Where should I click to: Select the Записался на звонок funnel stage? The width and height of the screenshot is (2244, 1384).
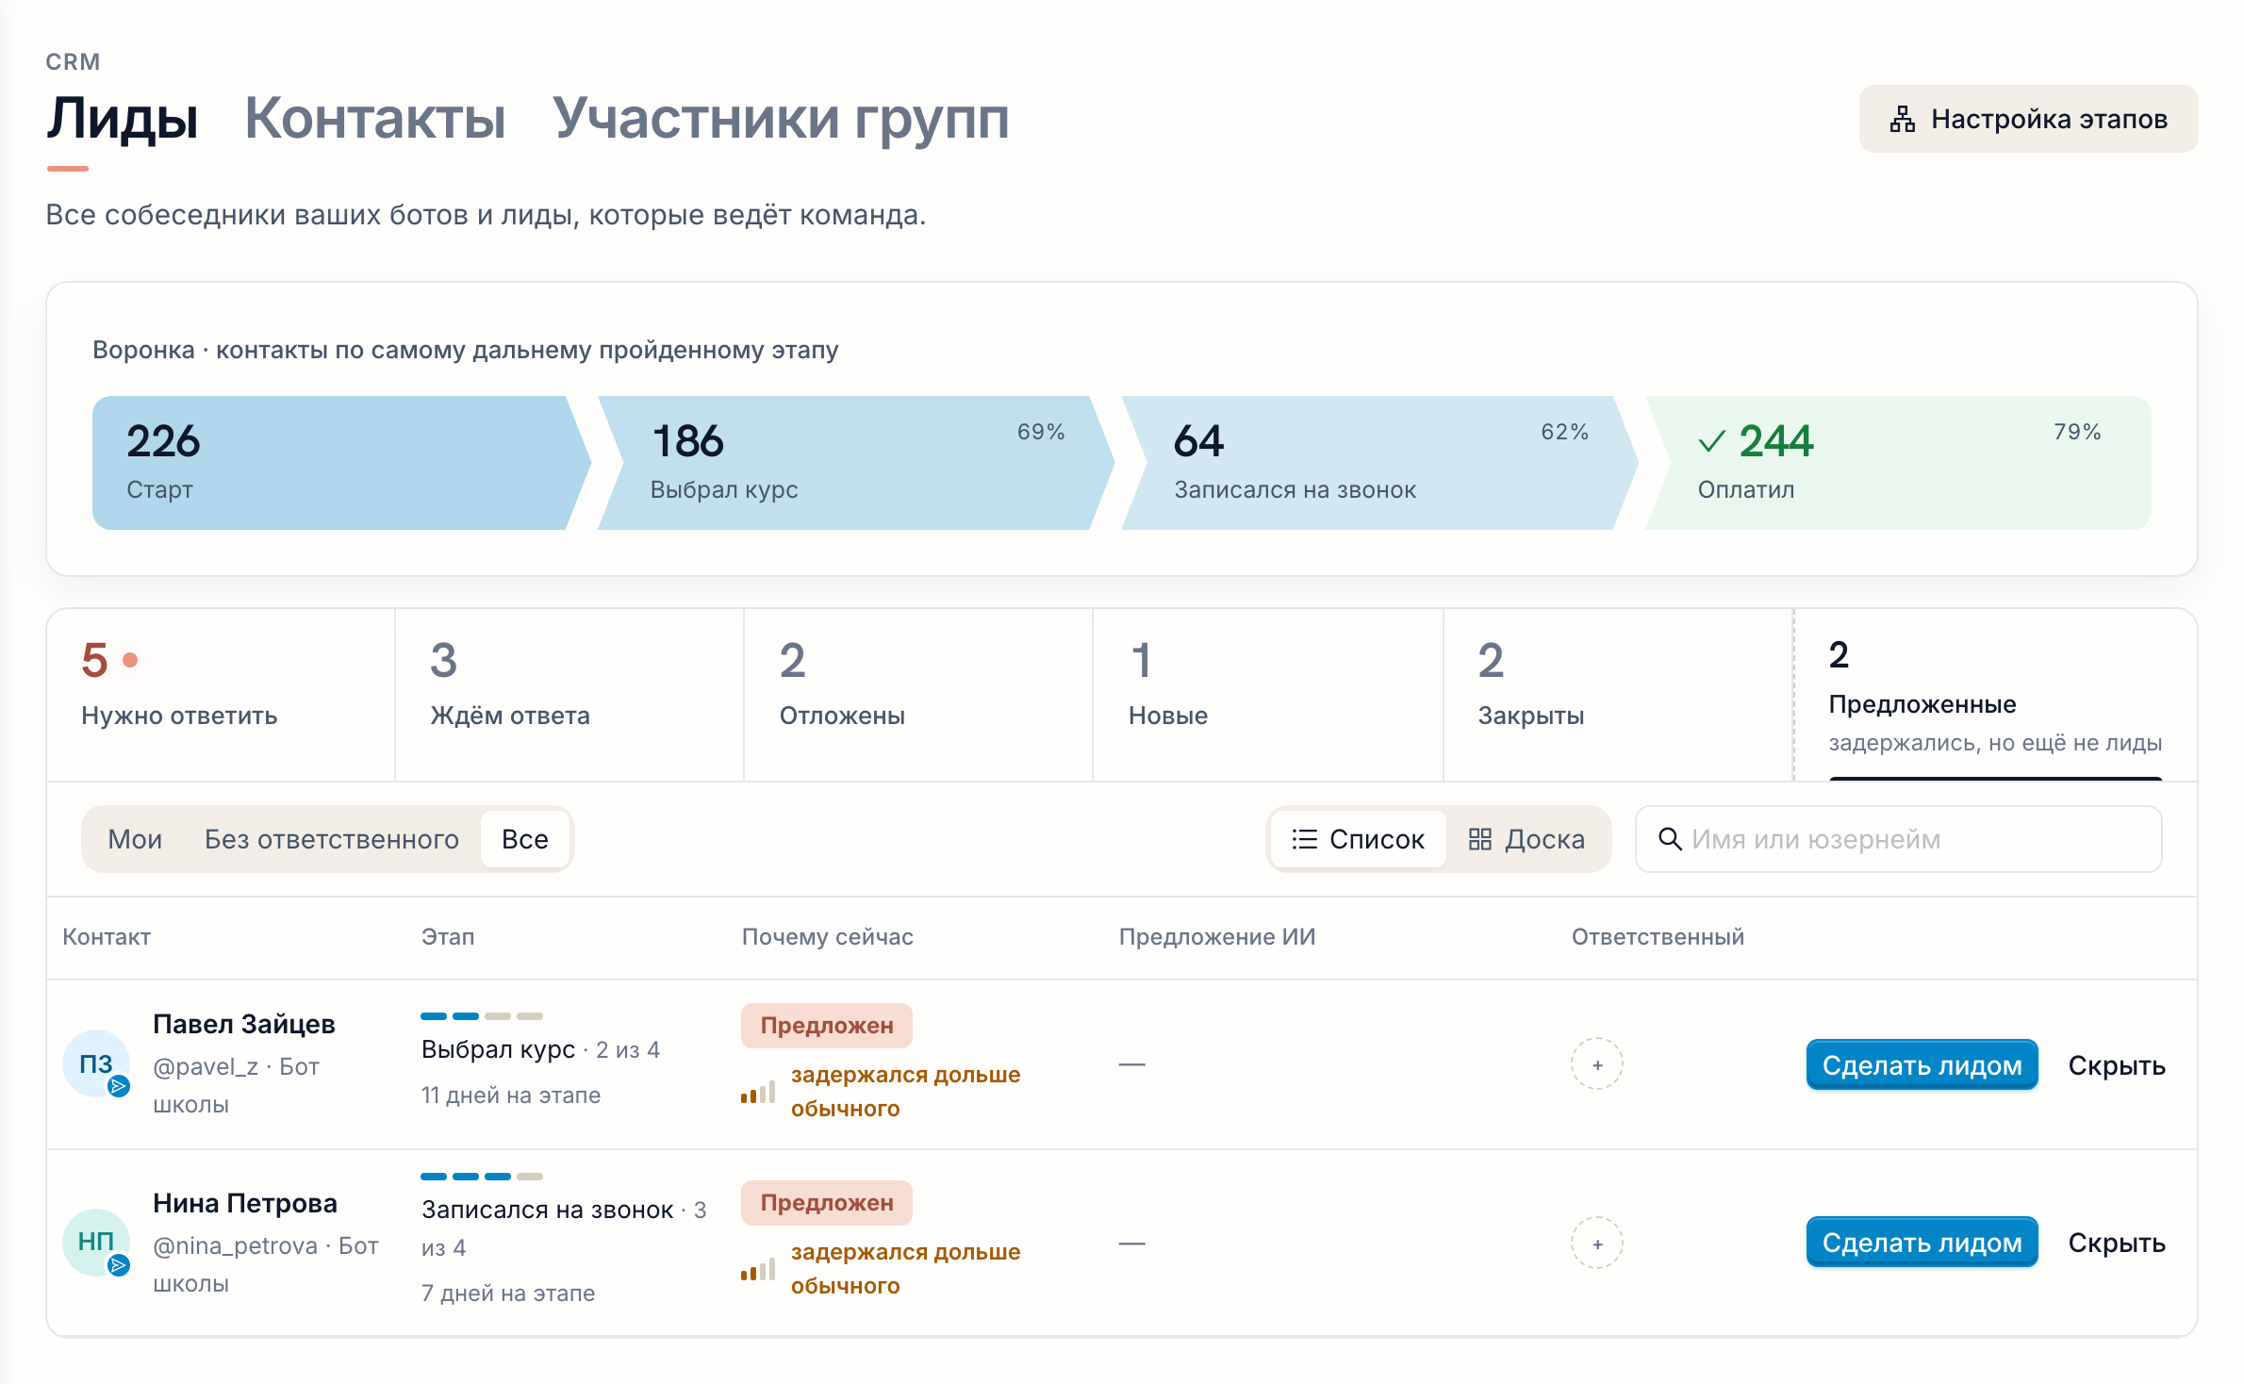pos(1379,463)
